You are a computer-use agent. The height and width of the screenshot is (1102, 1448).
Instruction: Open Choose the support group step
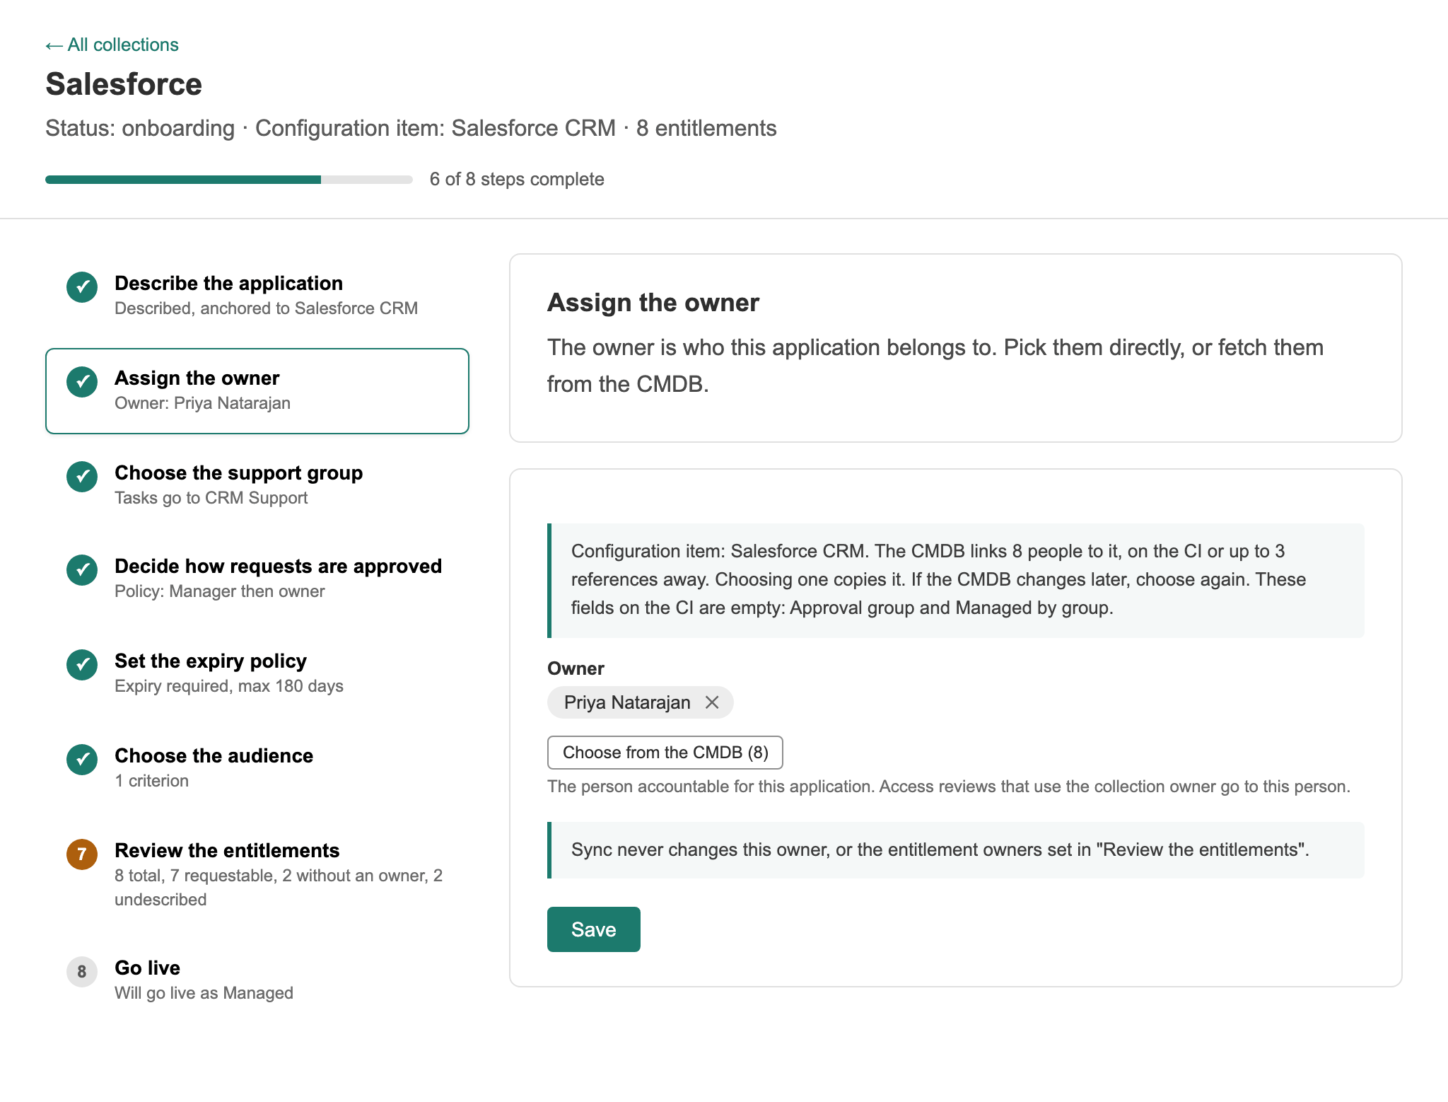tap(257, 485)
